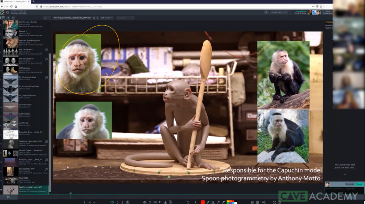365x204 pixels.
Task: Open the set status dropdown
Action: point(107,18)
